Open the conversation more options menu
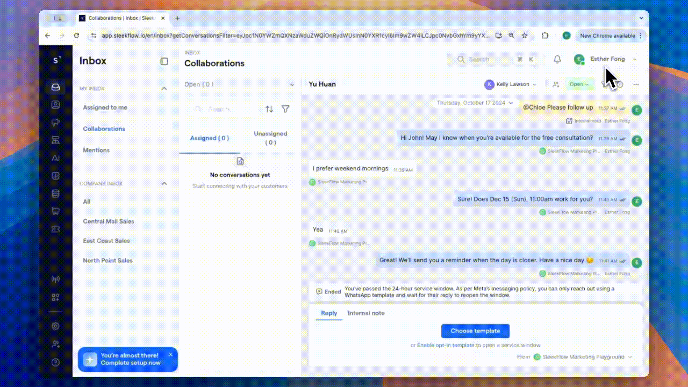The height and width of the screenshot is (387, 688). [x=636, y=84]
